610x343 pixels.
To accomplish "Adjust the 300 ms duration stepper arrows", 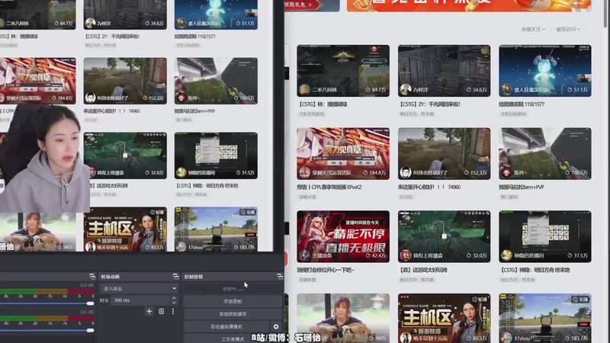I will (174, 300).
